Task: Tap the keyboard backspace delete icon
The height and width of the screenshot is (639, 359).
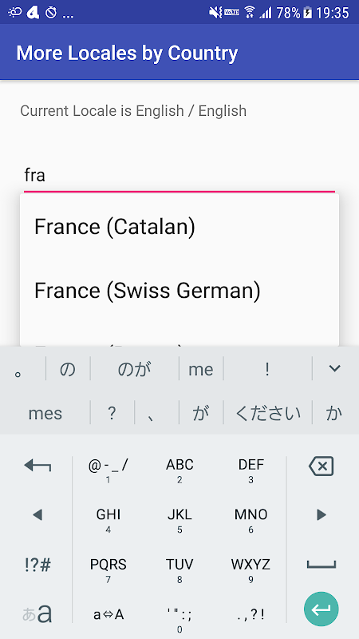Action: click(x=322, y=466)
